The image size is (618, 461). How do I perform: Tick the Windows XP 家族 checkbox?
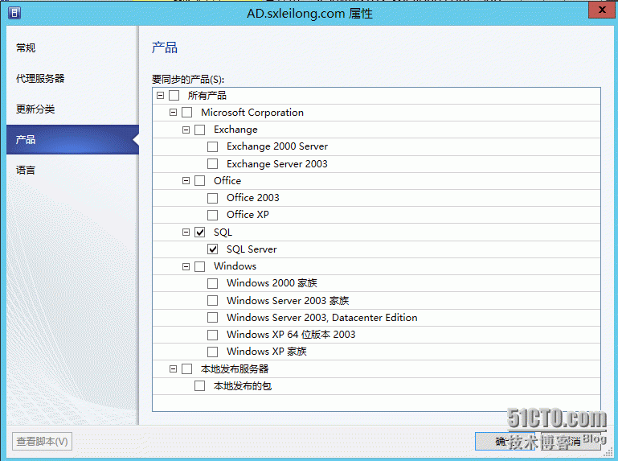click(212, 352)
